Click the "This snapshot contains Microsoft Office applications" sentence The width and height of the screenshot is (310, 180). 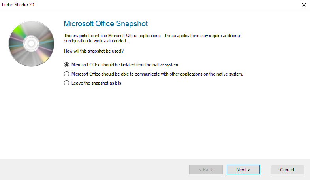(x=113, y=36)
